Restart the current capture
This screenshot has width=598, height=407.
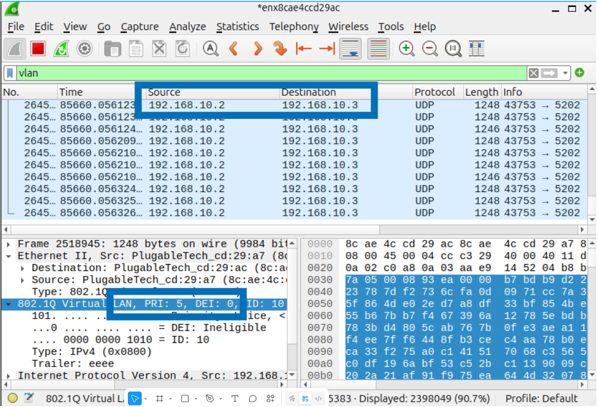[61, 48]
